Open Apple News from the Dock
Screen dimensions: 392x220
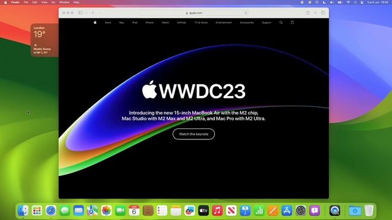click(x=232, y=210)
